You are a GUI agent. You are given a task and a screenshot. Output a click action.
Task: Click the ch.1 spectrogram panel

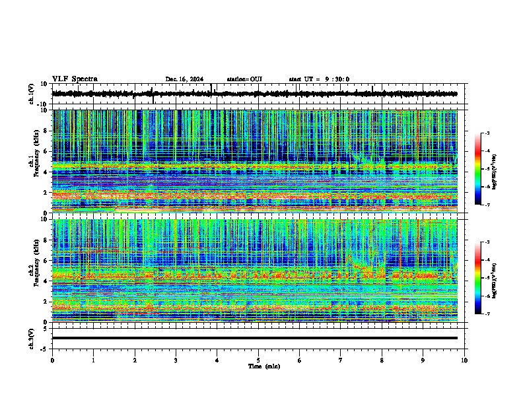(x=255, y=161)
